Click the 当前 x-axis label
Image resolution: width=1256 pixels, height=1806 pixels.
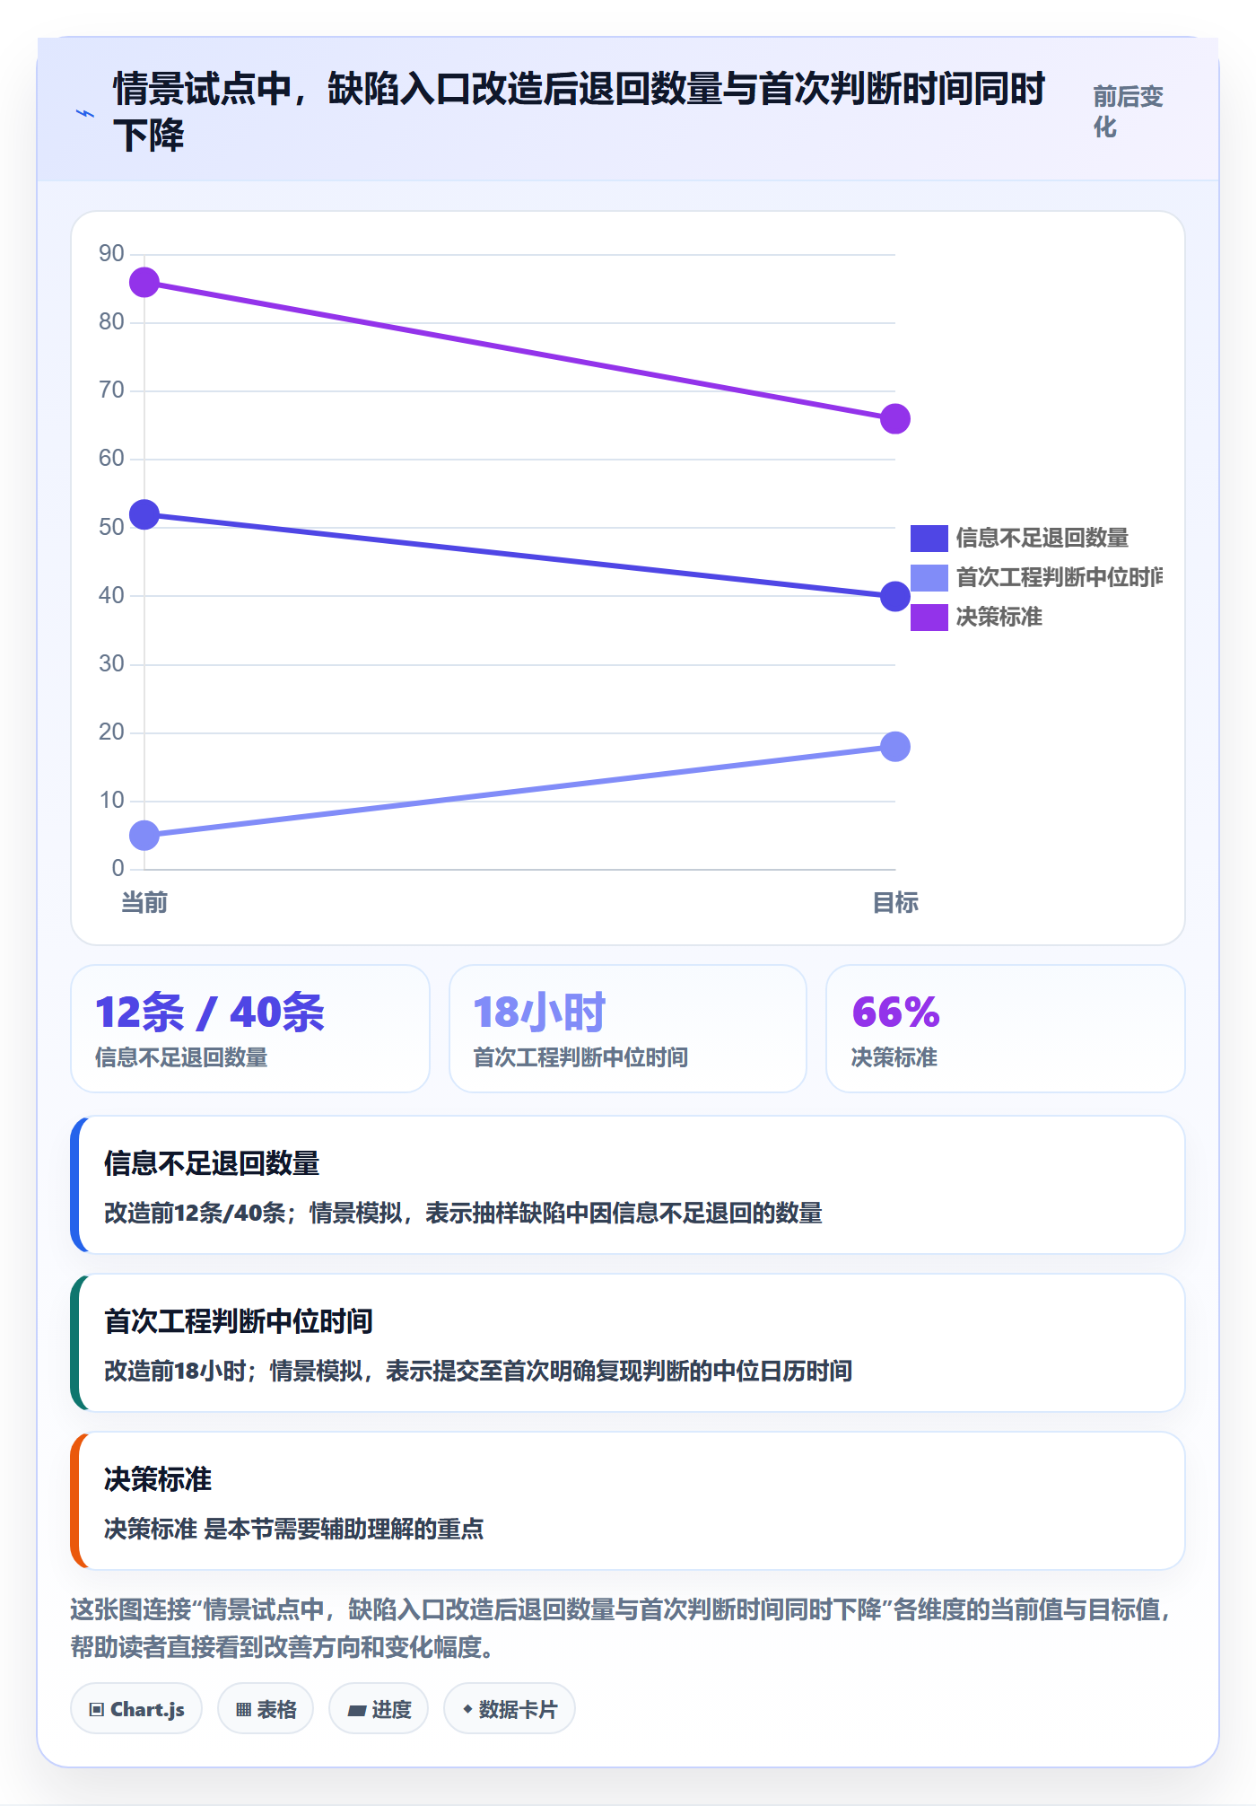coord(144,902)
